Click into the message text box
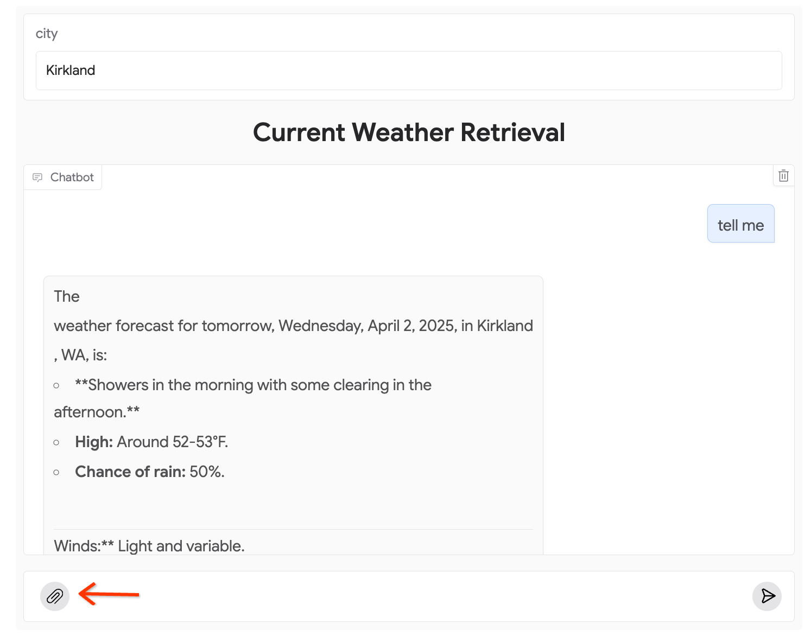The height and width of the screenshot is (636, 811). coord(407,596)
